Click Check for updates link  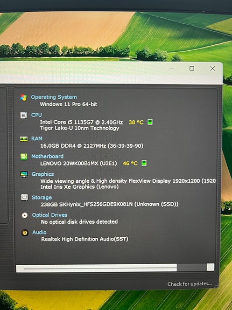[189, 284]
